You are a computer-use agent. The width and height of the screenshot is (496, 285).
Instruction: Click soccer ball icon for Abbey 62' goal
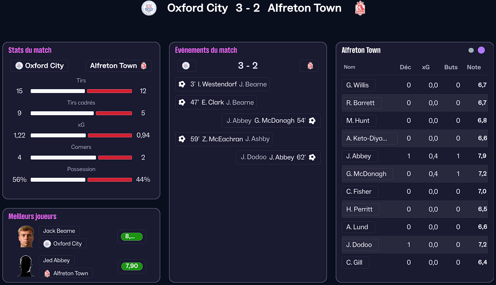click(312, 157)
